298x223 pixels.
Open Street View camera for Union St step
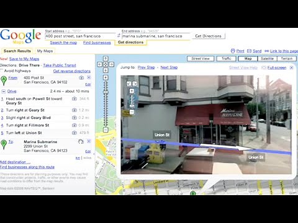(74, 133)
